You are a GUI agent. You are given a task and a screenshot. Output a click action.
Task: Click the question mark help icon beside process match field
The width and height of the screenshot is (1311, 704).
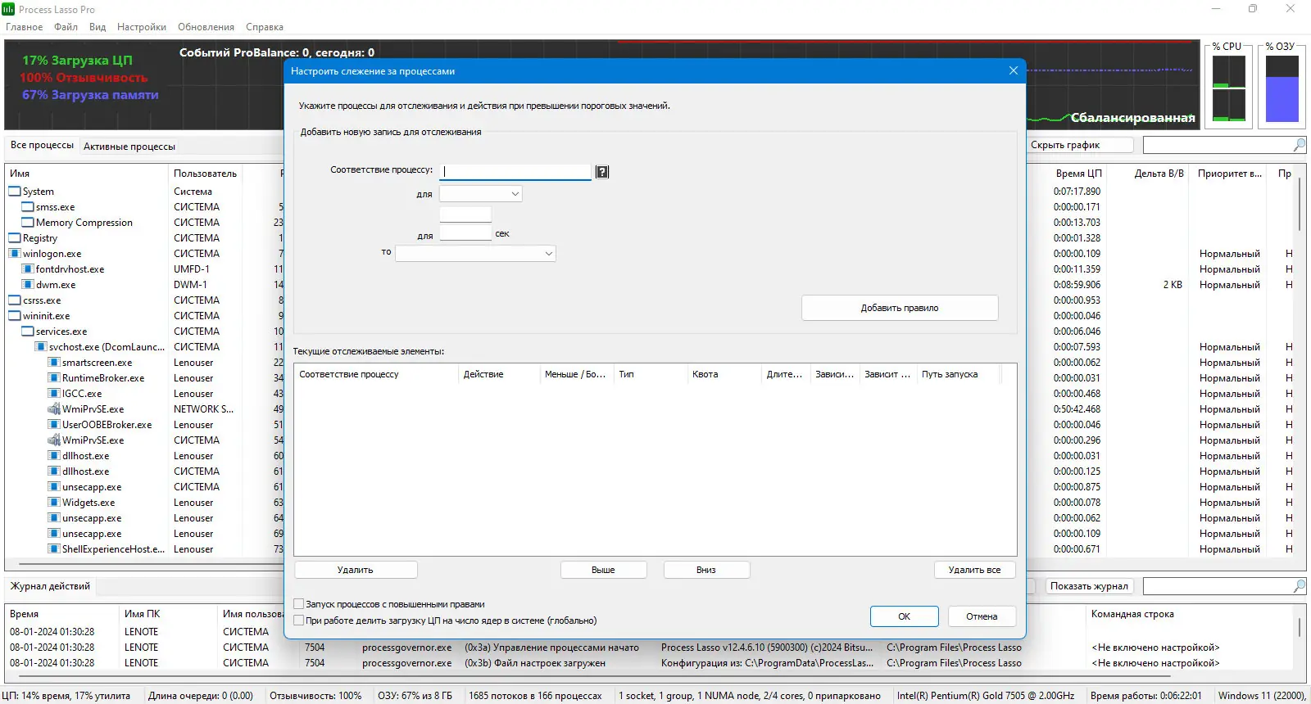pos(602,172)
